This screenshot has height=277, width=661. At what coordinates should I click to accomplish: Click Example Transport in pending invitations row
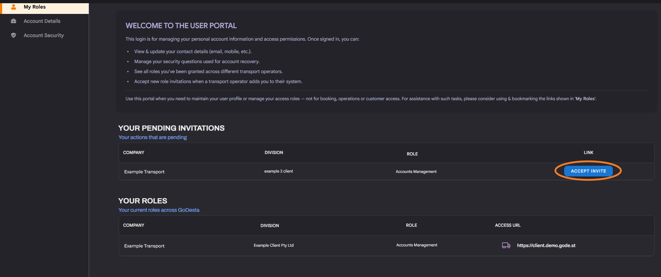coord(144,172)
